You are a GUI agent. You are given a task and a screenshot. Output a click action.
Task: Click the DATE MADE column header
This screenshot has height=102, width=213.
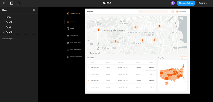(x=120, y=62)
